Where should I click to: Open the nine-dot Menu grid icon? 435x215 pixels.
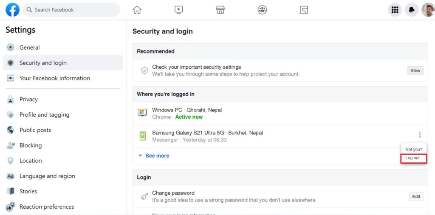click(x=395, y=10)
